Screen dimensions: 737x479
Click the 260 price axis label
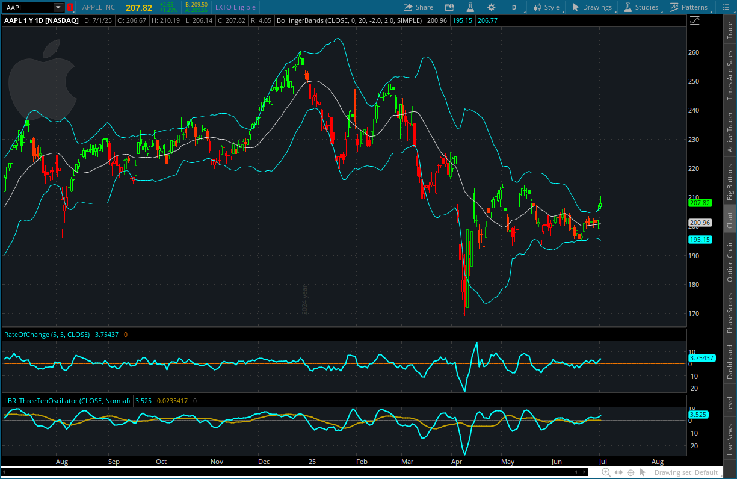[x=694, y=52]
